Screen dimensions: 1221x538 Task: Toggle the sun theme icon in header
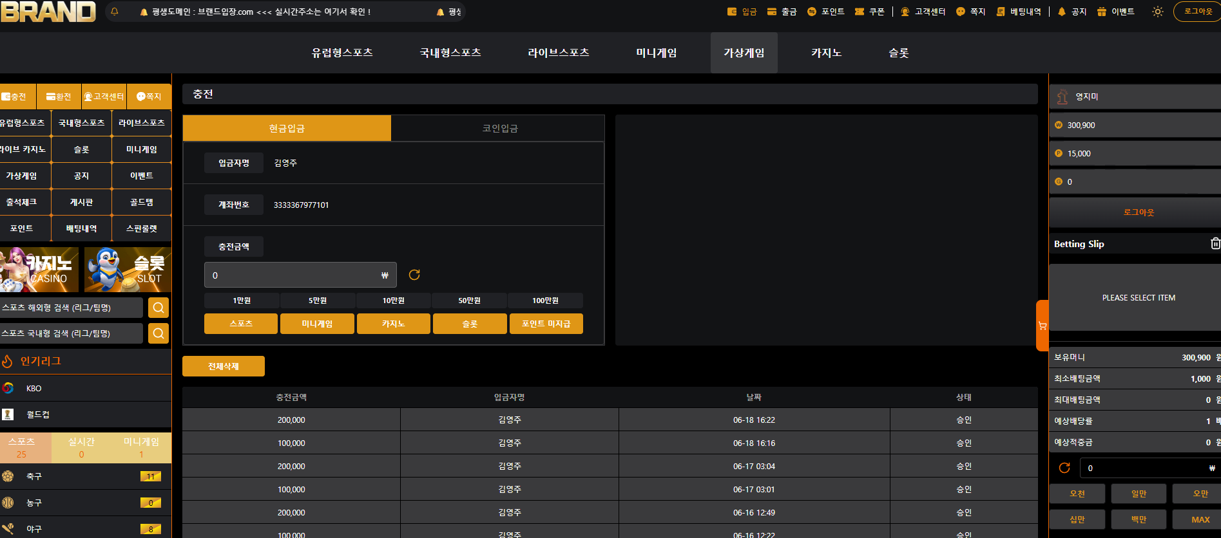(1157, 12)
